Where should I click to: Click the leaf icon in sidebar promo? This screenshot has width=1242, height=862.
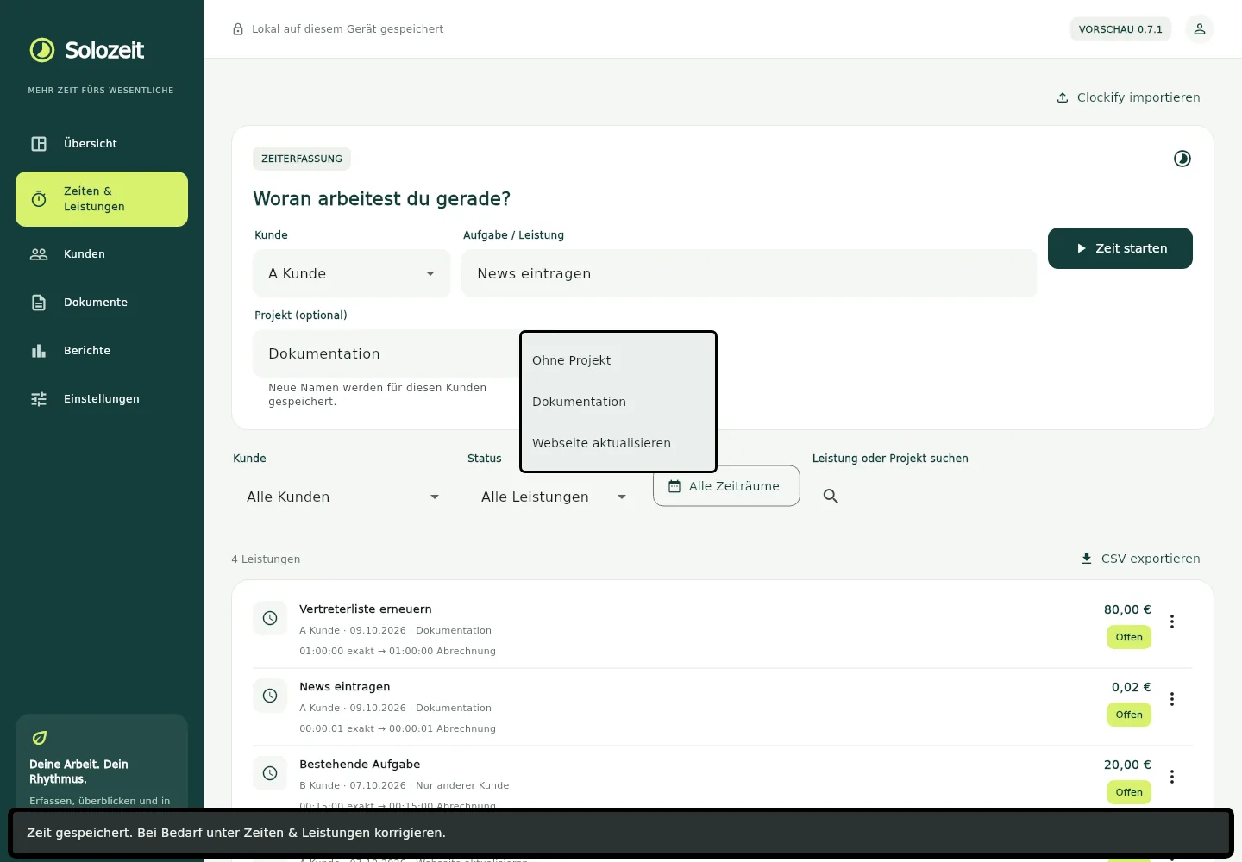40,738
